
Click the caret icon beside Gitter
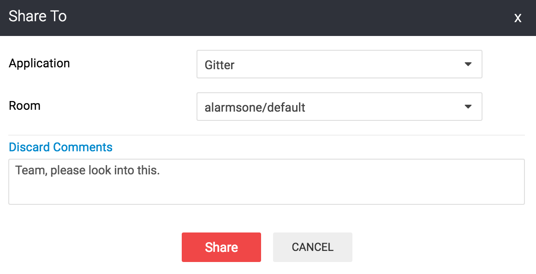click(x=468, y=64)
